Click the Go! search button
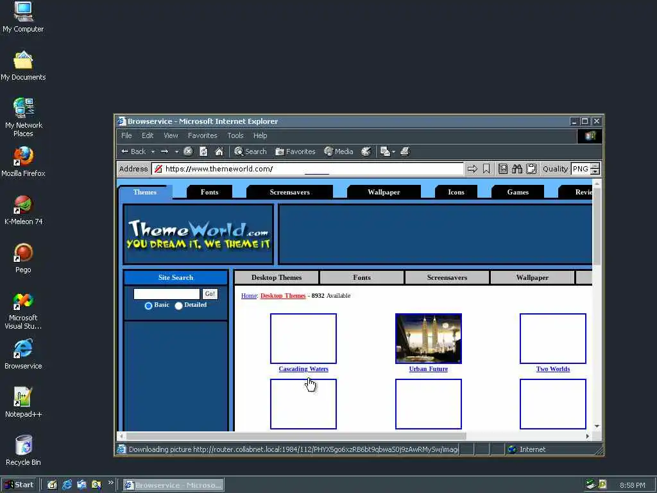 click(210, 294)
